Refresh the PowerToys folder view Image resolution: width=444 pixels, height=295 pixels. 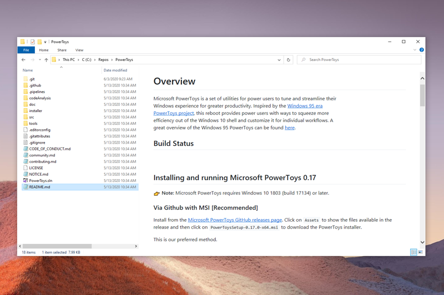(288, 60)
